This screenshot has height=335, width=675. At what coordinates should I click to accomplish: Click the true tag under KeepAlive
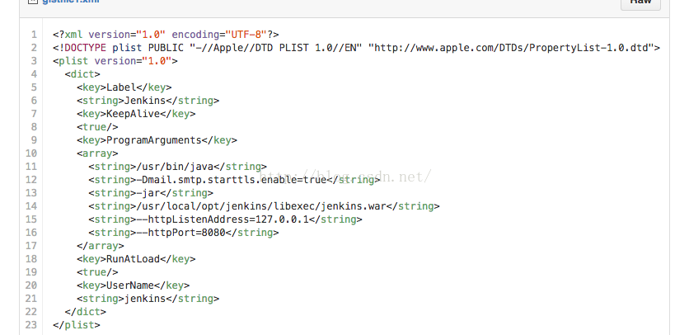(x=97, y=127)
